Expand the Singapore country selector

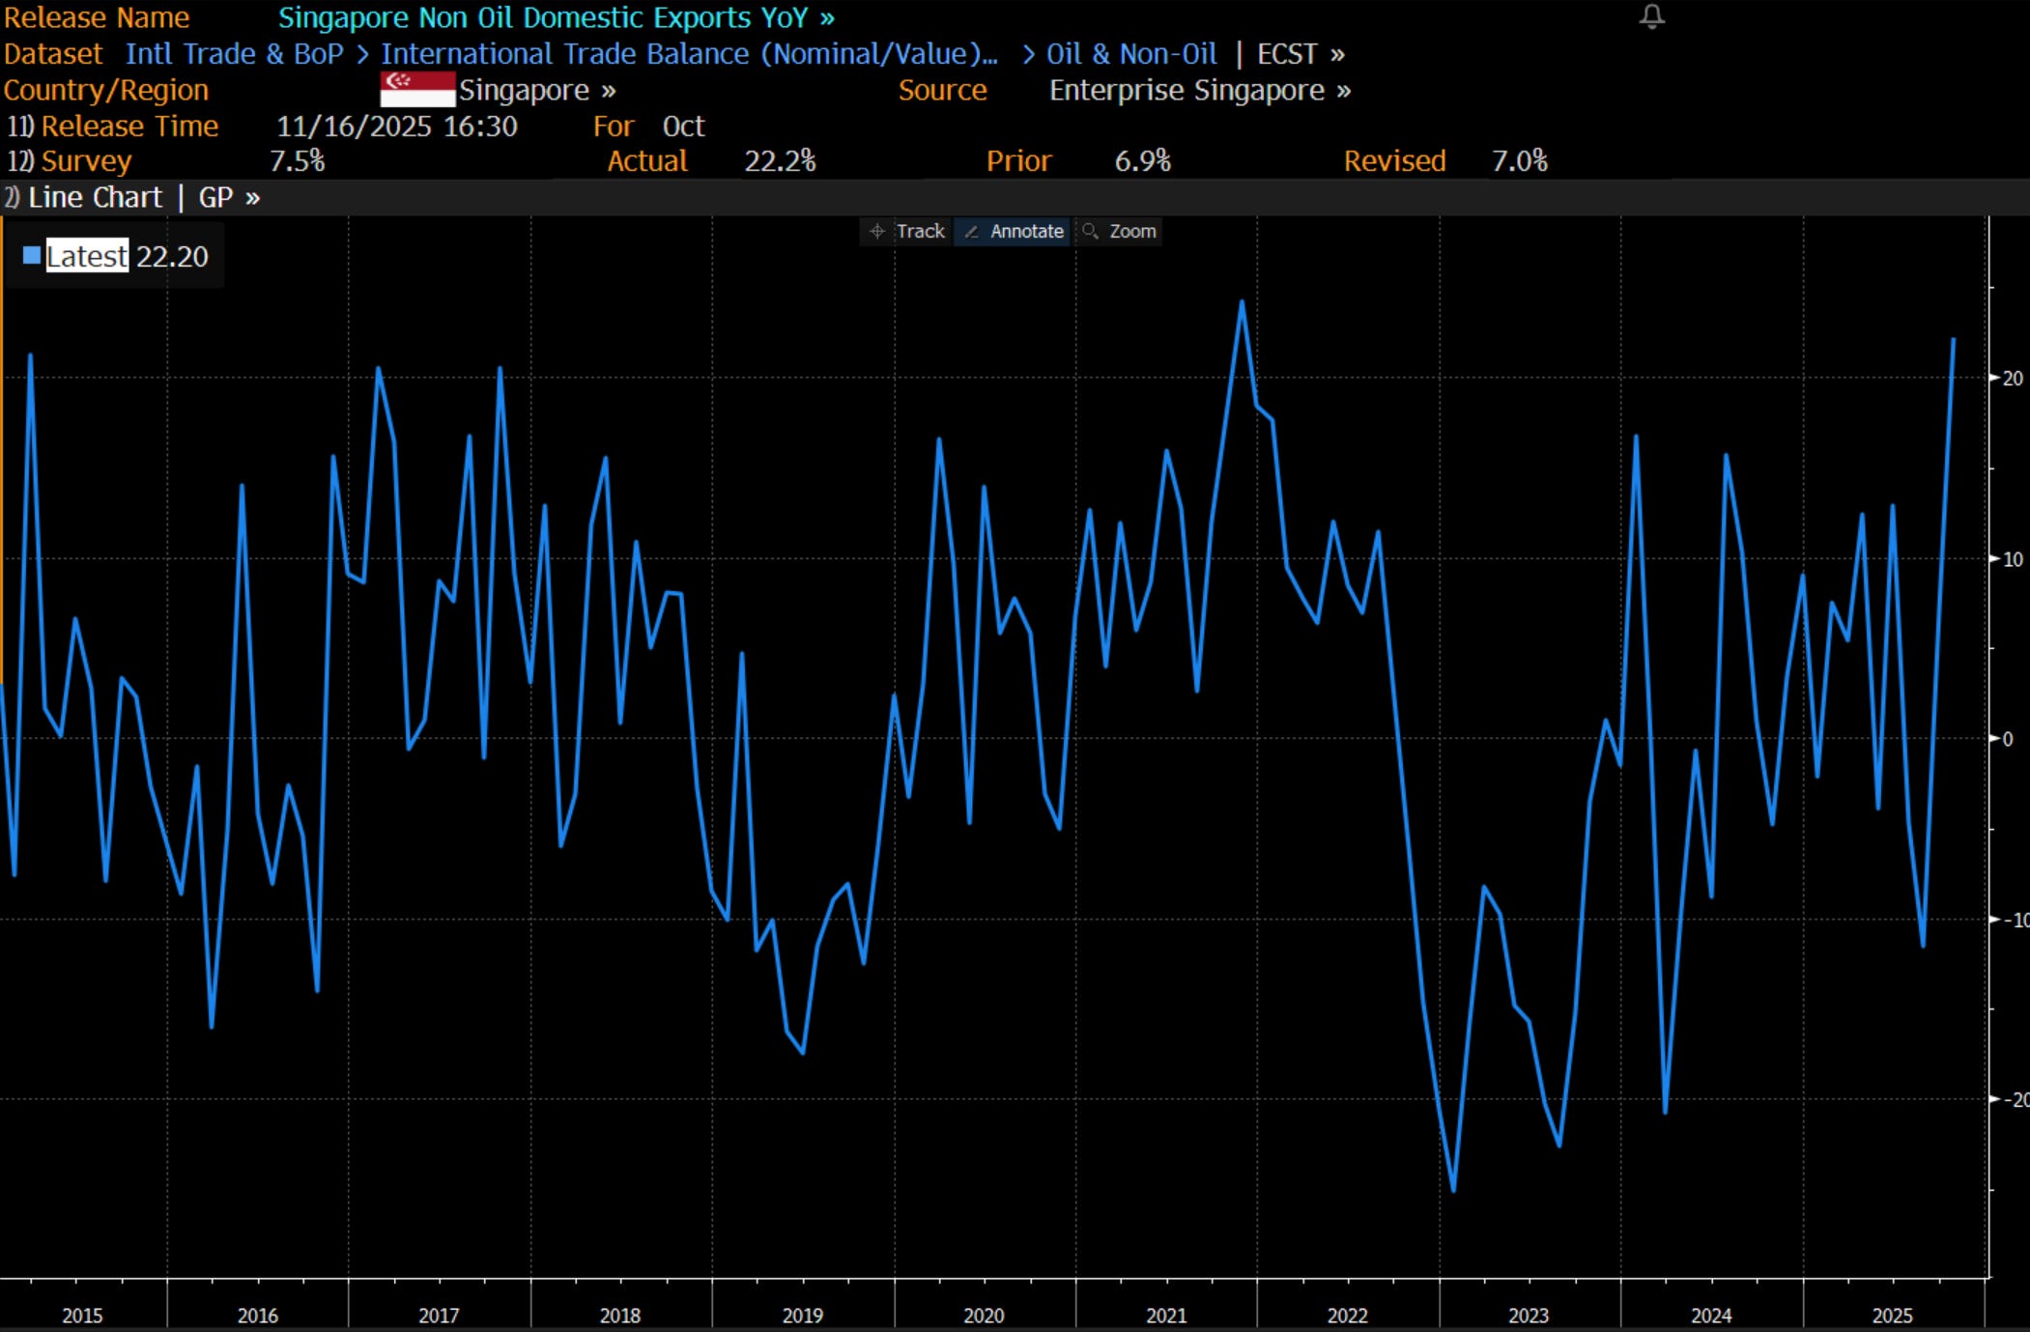(536, 91)
